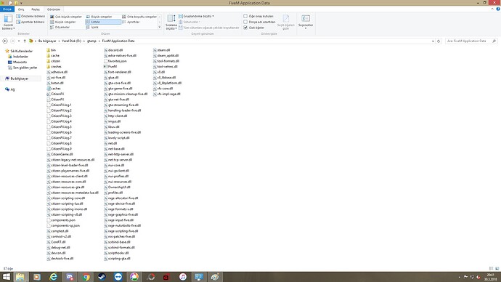The image size is (501, 282).
Task: Open Sıralama ölçütü dropdown
Action: [x=171, y=23]
